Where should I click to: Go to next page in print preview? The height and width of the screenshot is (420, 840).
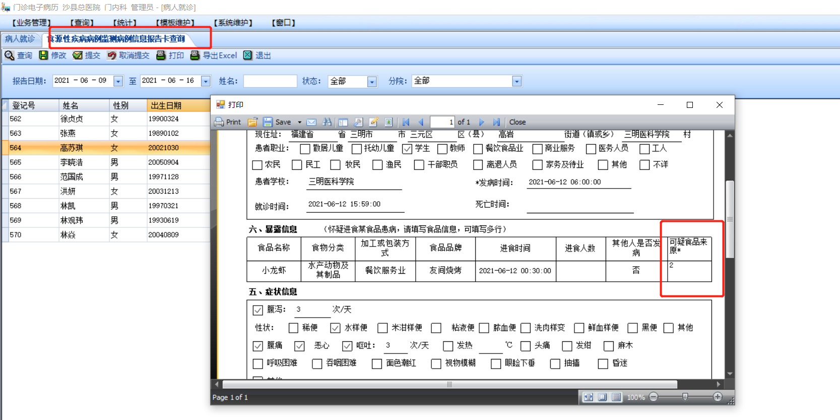(x=482, y=122)
